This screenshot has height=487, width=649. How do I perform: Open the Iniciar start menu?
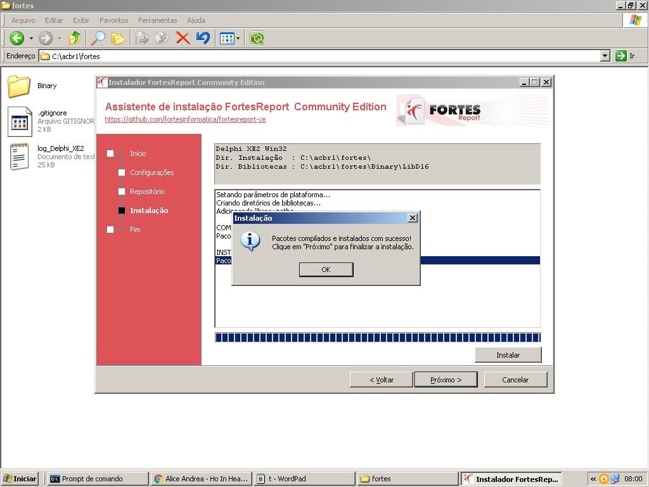[x=20, y=479]
